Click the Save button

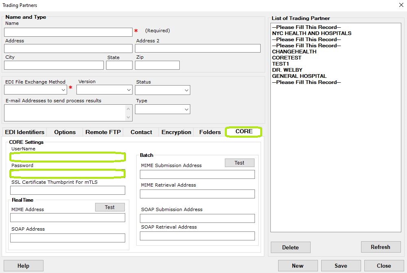click(341, 266)
